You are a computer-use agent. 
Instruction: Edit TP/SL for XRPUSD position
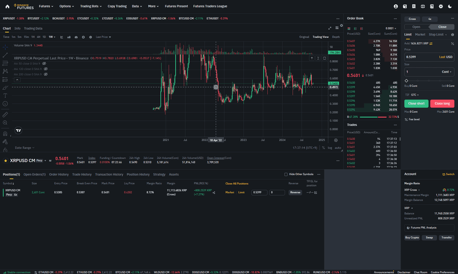(316, 192)
